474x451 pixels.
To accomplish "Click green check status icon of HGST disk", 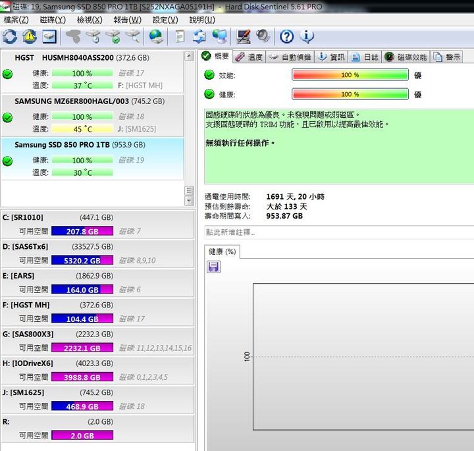I will click(7, 74).
